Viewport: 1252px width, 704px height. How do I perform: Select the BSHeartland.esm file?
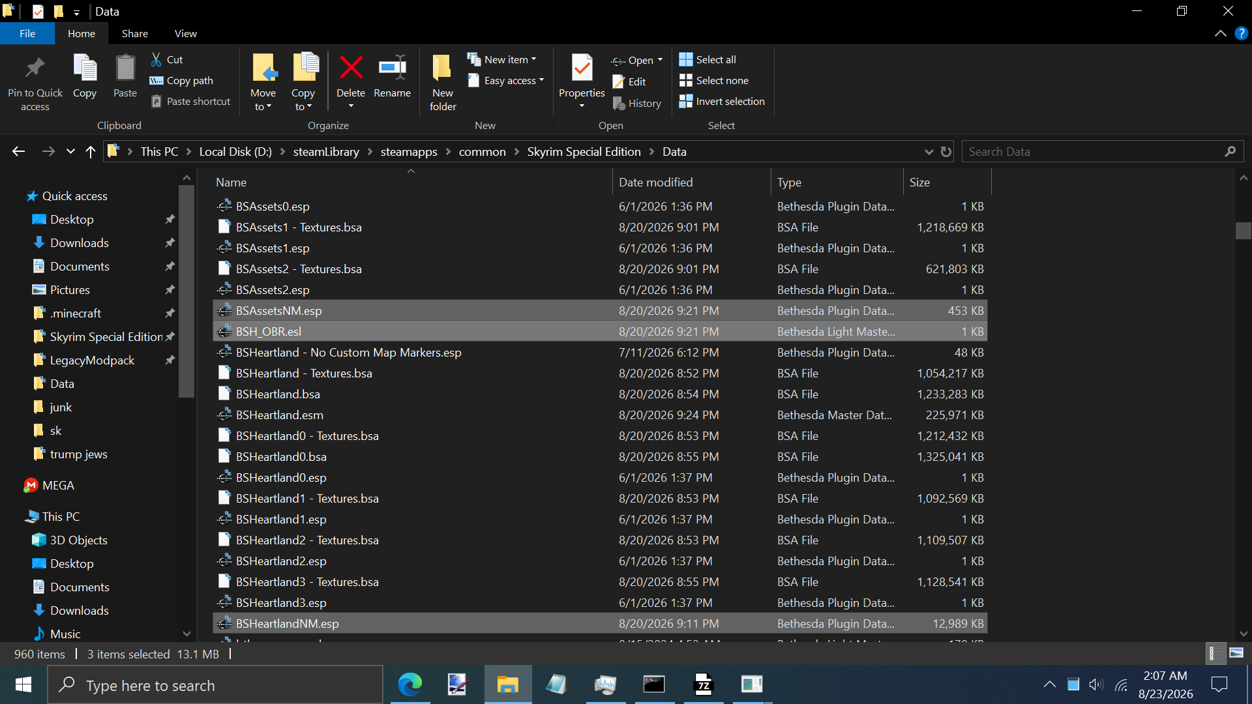click(x=600, y=415)
